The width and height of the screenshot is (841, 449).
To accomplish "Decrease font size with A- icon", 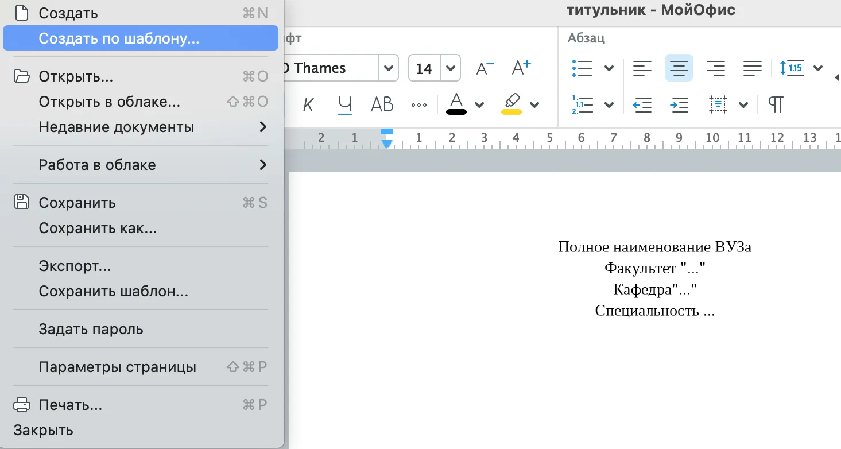I will [486, 68].
